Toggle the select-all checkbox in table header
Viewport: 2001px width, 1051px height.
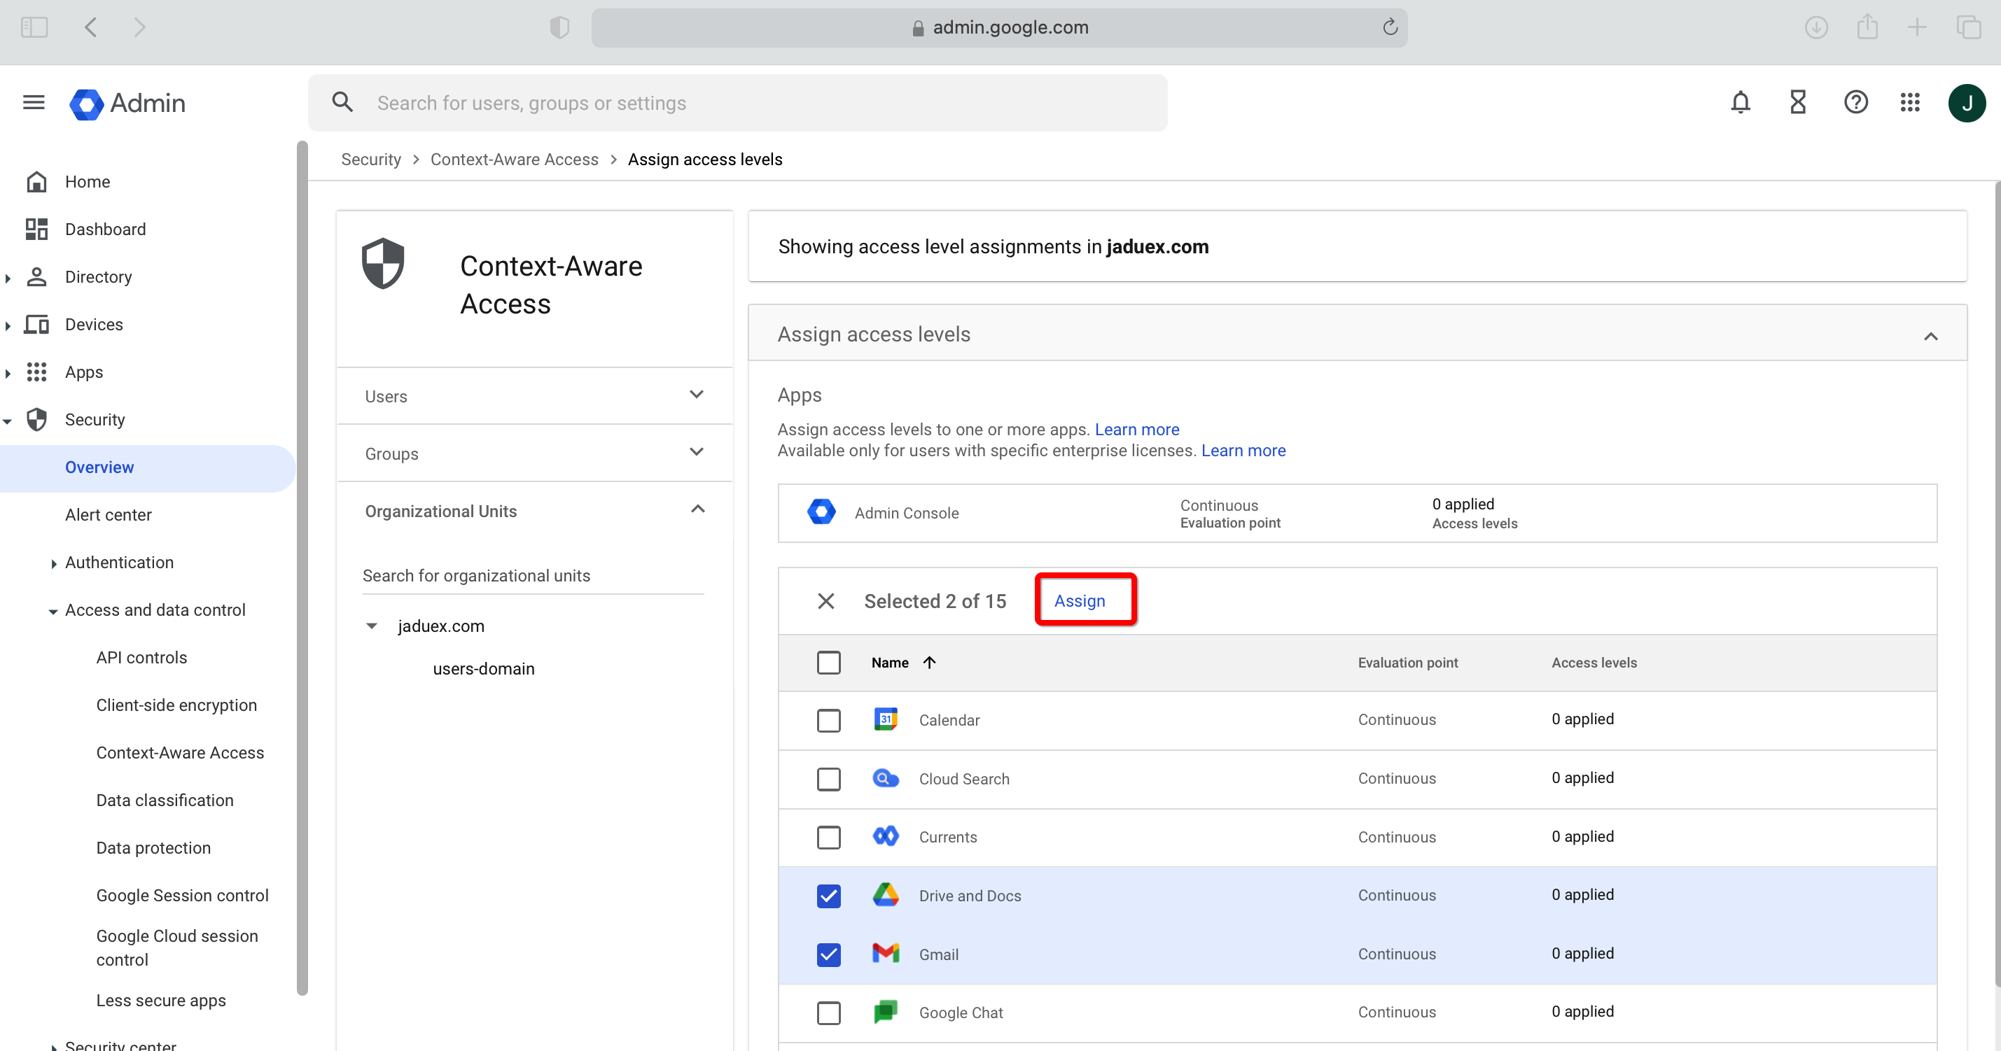pyautogui.click(x=828, y=662)
